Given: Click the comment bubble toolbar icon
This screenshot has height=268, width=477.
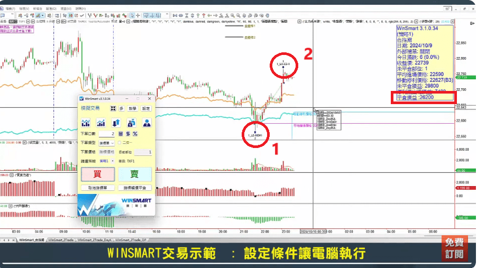Looking at the screenshot, I should click(146, 15).
